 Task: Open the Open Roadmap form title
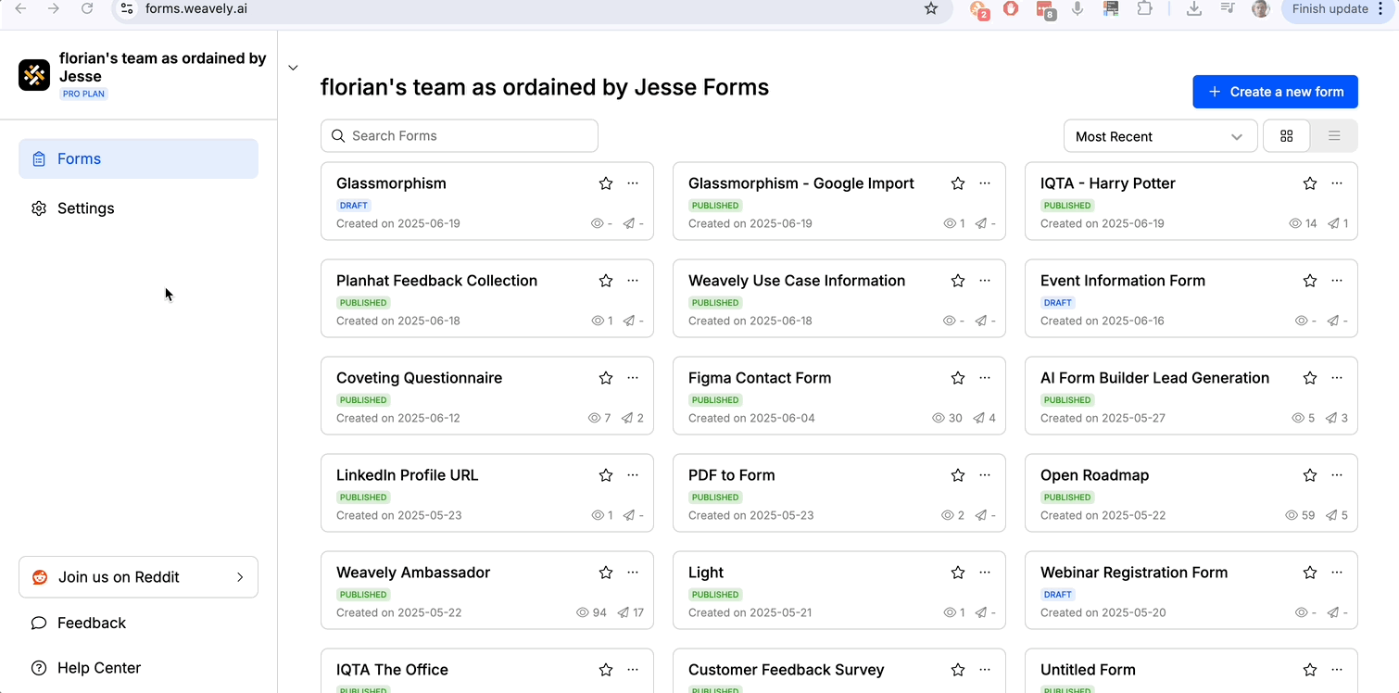pyautogui.click(x=1094, y=475)
